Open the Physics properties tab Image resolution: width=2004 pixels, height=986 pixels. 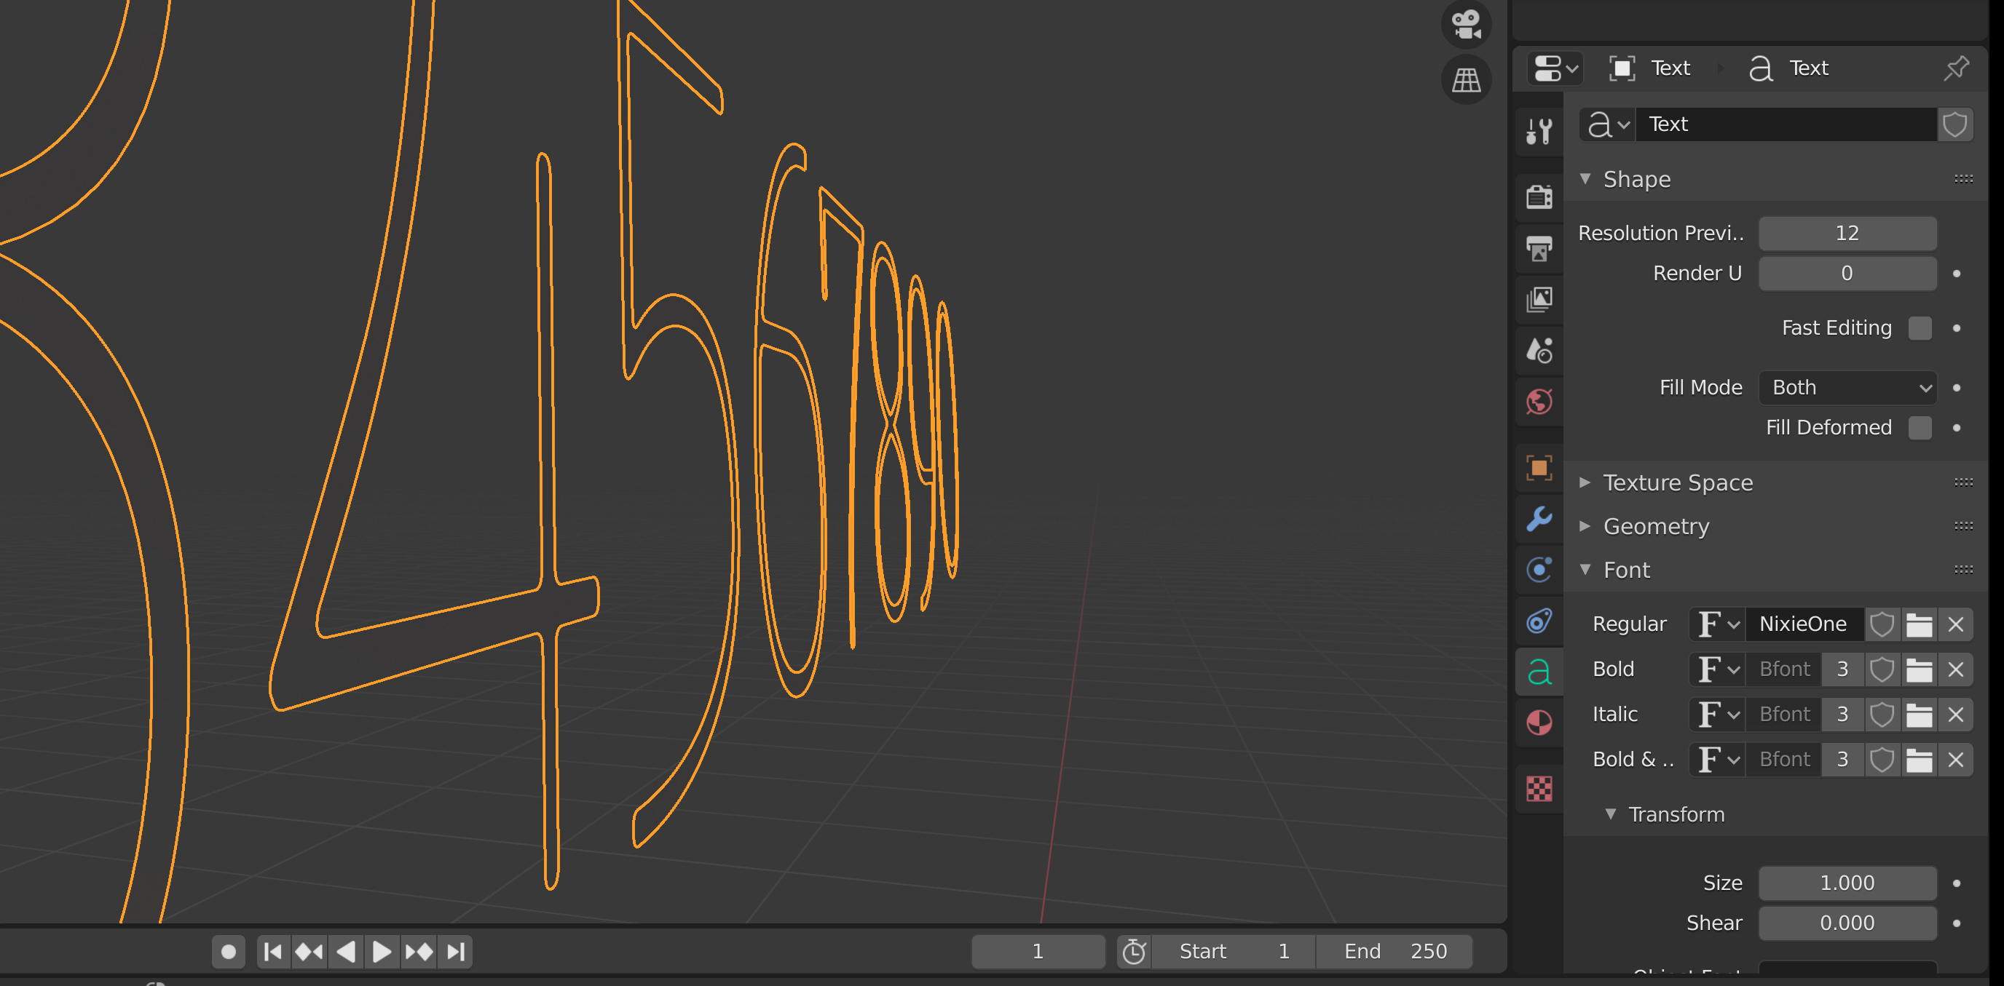[x=1539, y=570]
